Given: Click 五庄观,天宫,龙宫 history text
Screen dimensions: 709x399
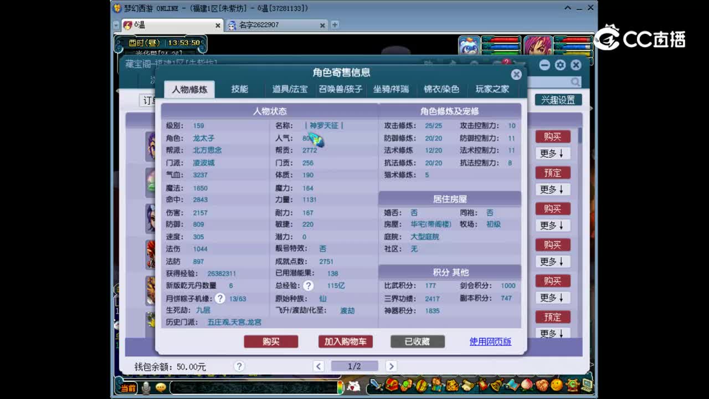Looking at the screenshot, I should pyautogui.click(x=234, y=322).
